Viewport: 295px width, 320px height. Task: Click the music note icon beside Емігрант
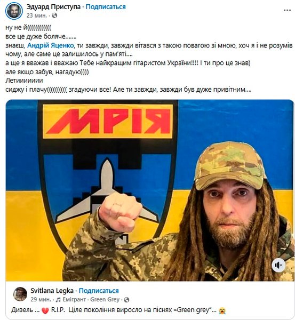[x=58, y=300]
